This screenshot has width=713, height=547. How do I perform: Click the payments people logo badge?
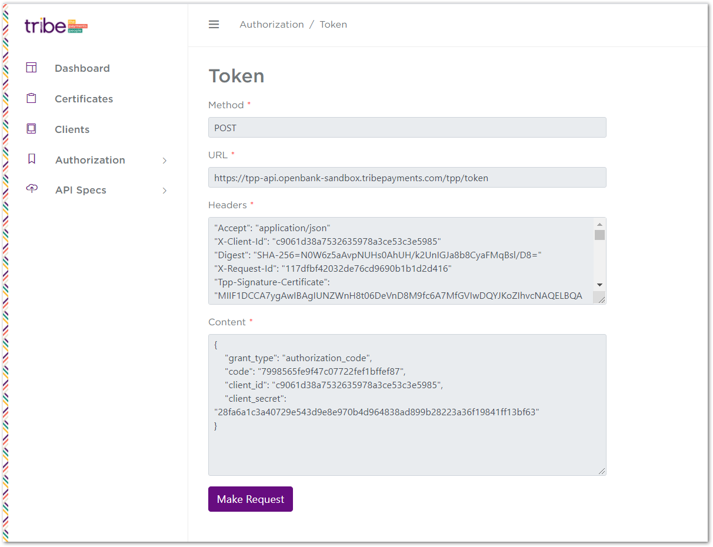(x=78, y=26)
